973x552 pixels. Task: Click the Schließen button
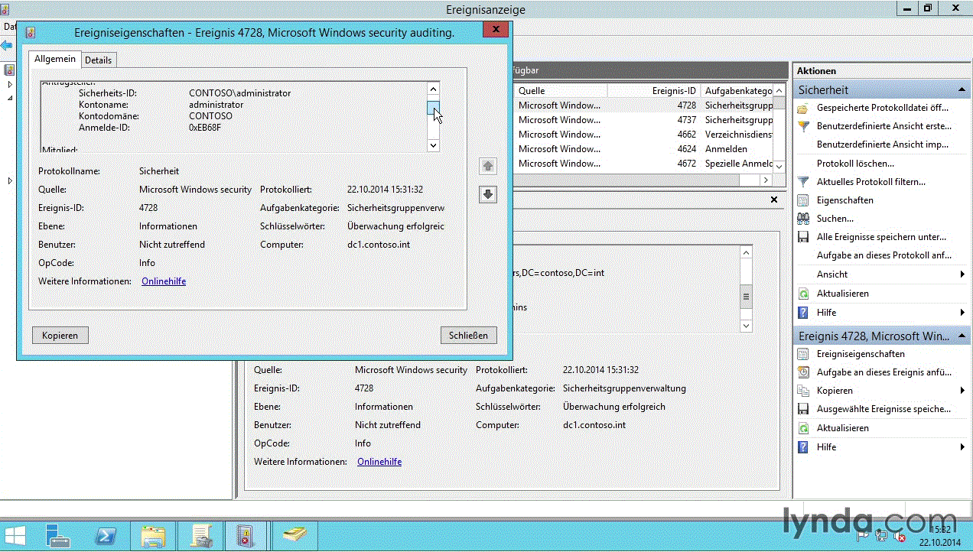tap(469, 336)
